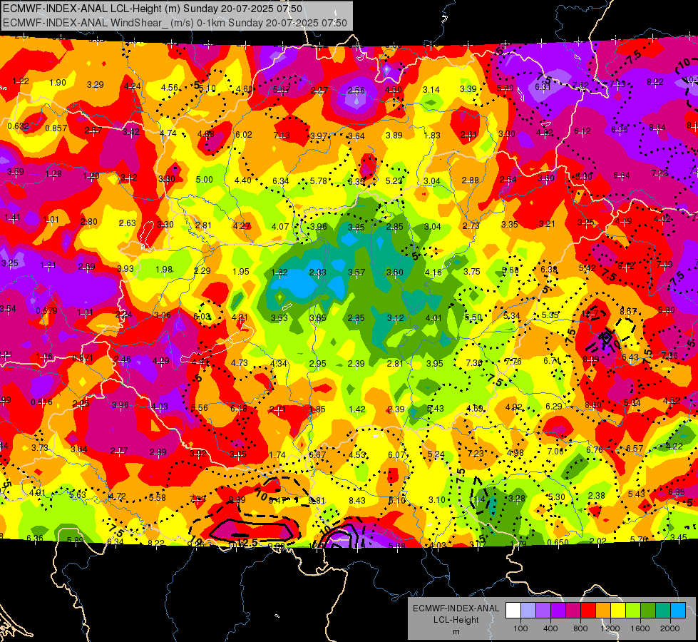The height and width of the screenshot is (642, 698).
Task: Click the wind shear value 7.06
Action: pos(555,452)
